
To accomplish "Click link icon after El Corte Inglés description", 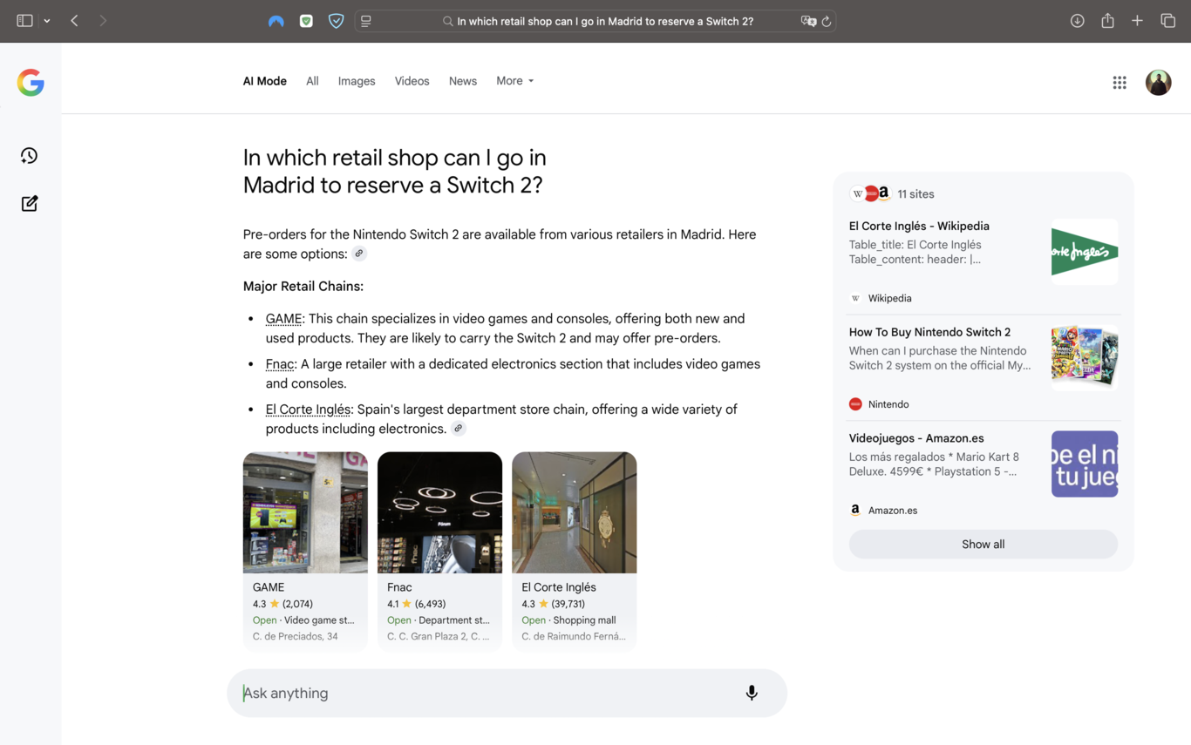I will click(459, 428).
